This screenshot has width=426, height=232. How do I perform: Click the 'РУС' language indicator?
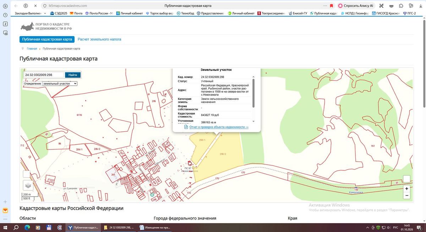point(396,227)
